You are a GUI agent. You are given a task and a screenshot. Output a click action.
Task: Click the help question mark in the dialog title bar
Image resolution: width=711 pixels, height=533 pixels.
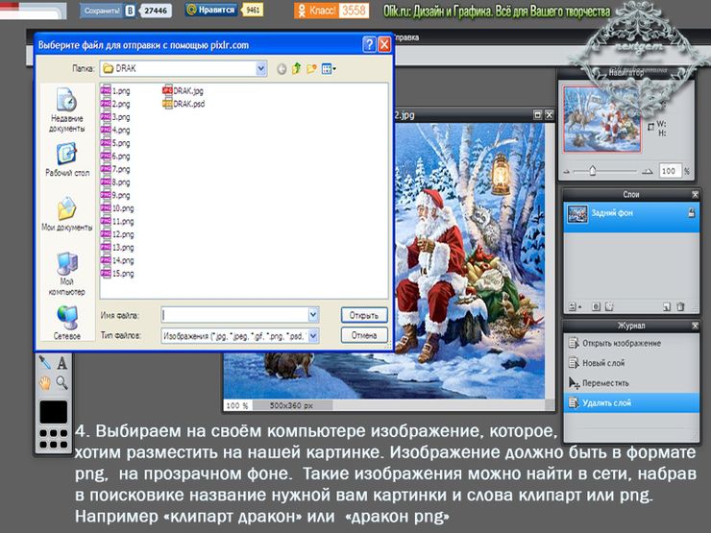click(369, 44)
